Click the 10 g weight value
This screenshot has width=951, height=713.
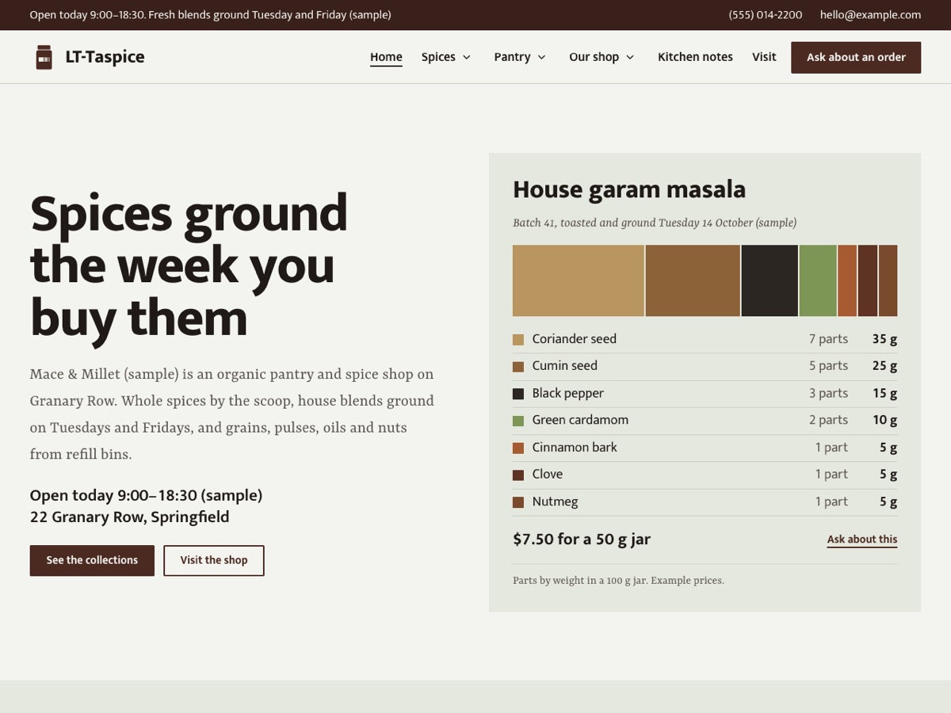click(884, 420)
